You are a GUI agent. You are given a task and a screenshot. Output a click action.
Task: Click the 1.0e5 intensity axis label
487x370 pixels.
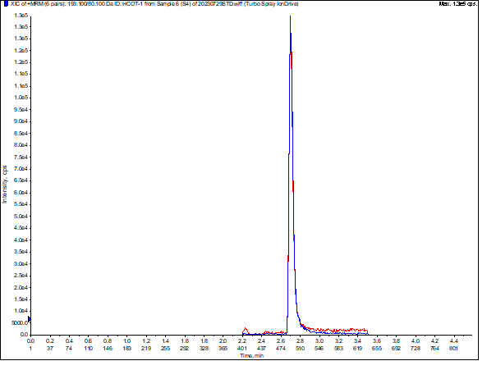(21, 98)
